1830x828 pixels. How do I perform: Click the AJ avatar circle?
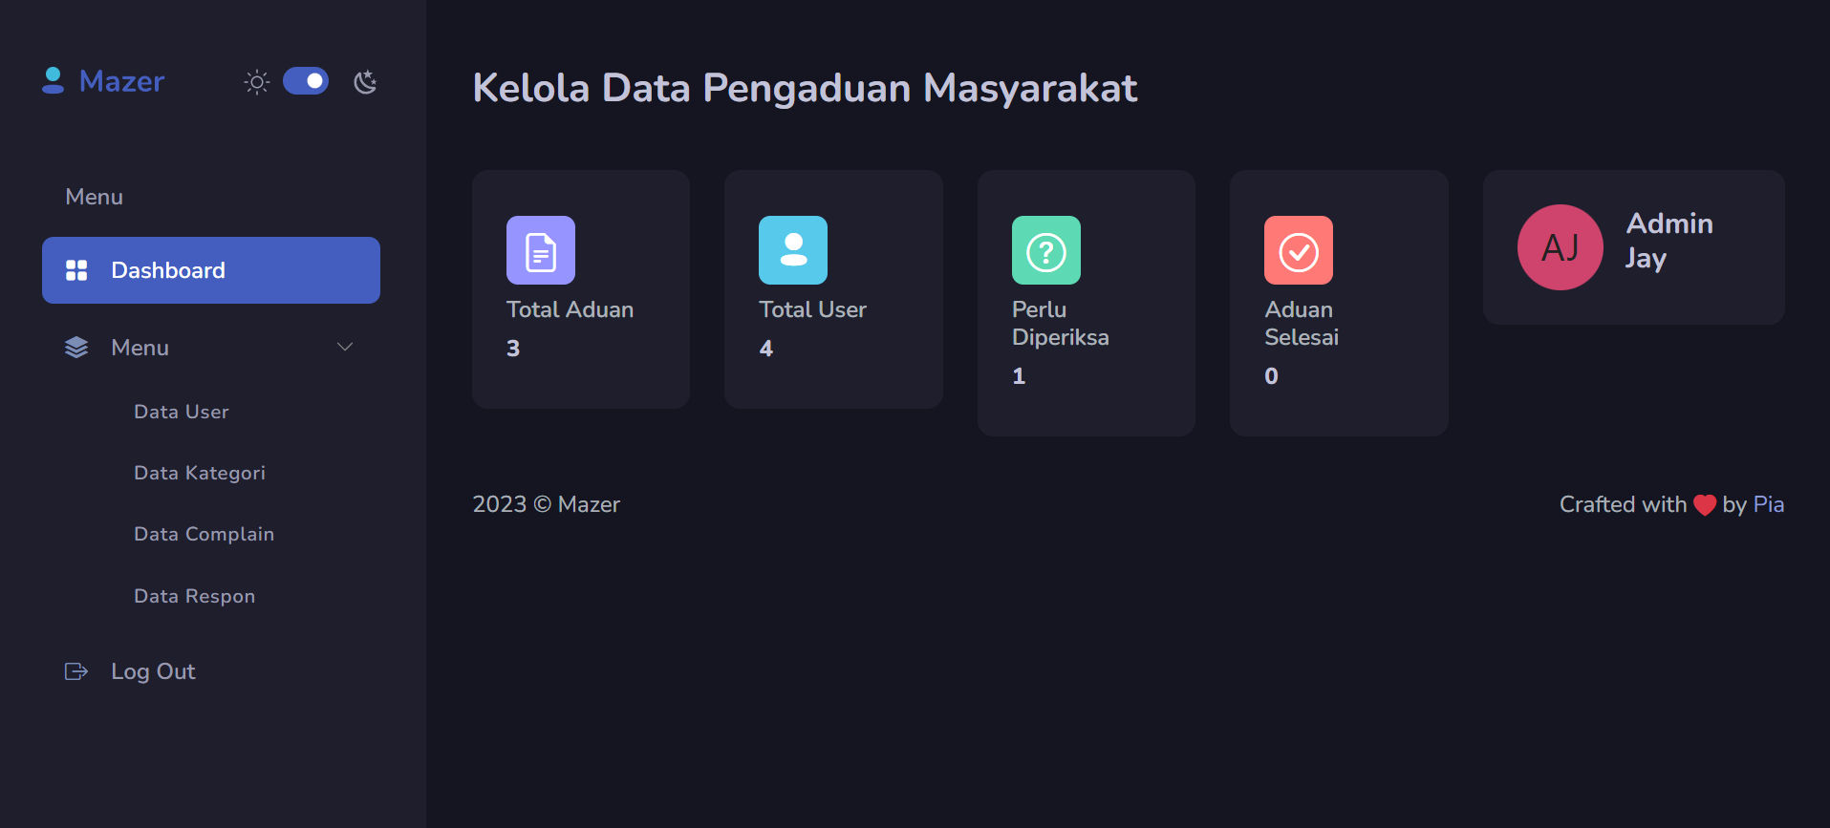tap(1561, 247)
